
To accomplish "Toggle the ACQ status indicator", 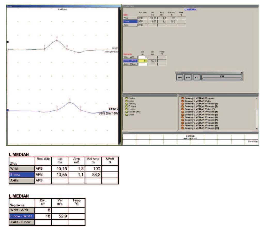I will click(197, 77).
